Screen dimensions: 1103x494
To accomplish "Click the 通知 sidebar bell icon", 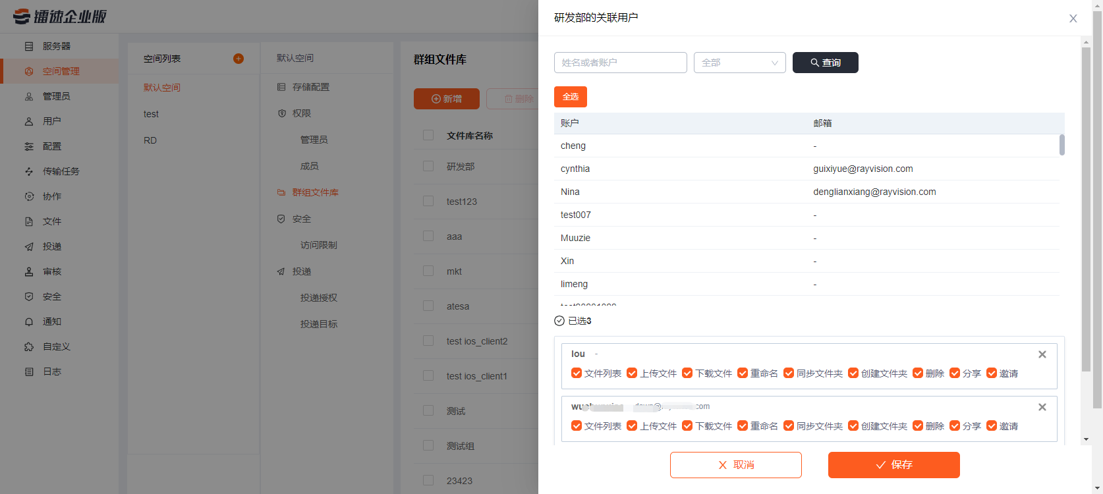I will point(29,321).
